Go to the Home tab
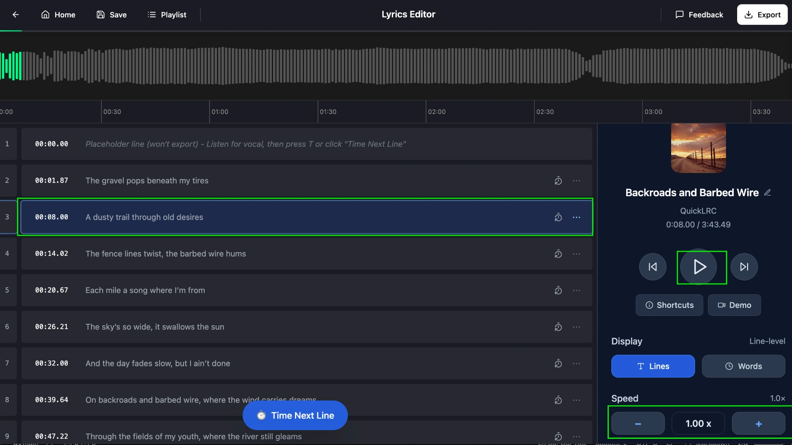 58,14
